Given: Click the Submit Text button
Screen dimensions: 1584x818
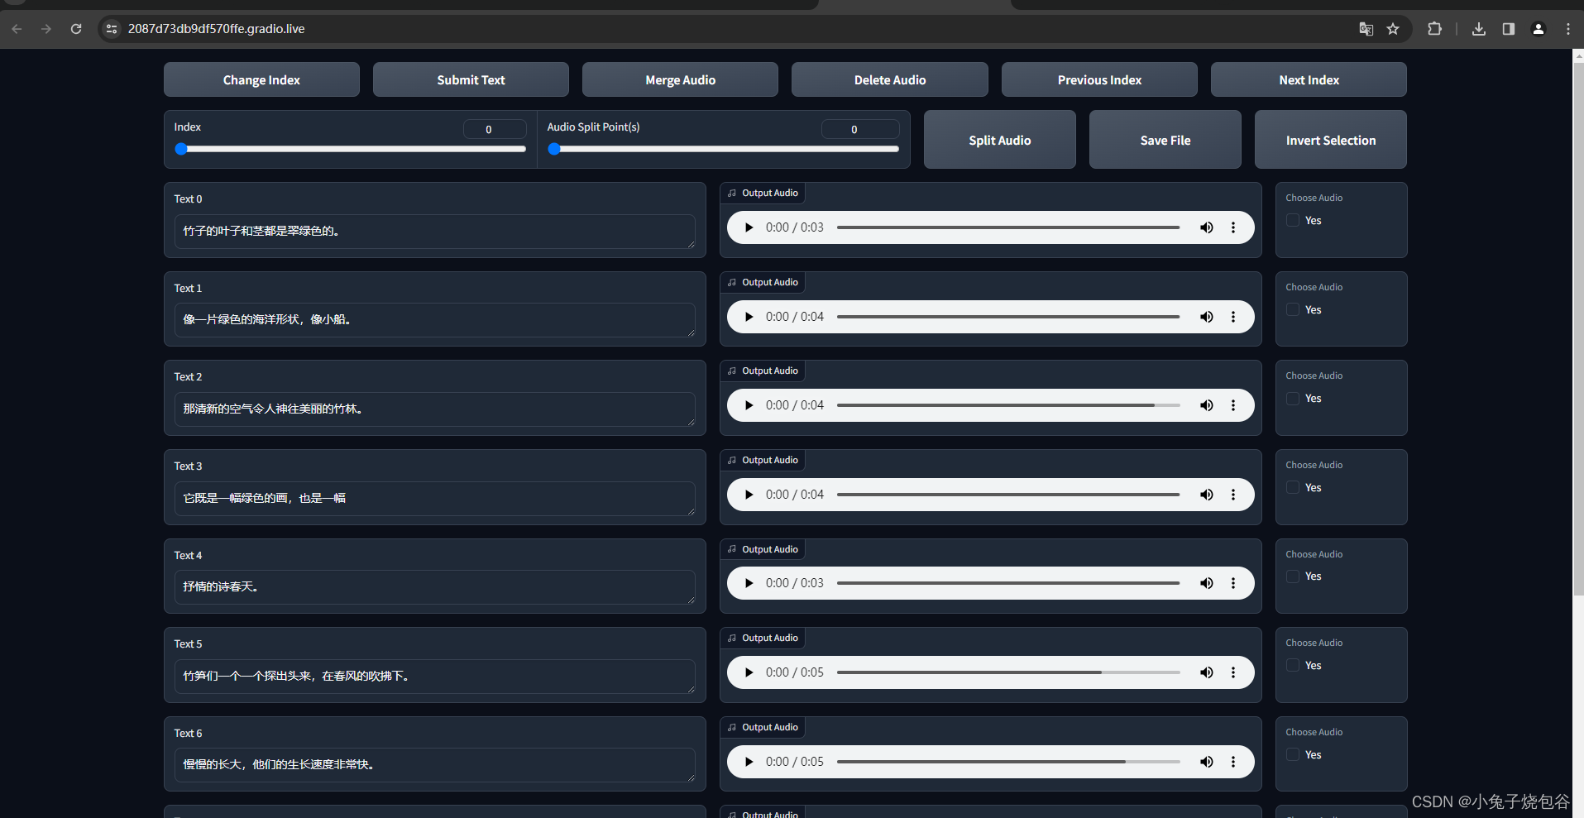Looking at the screenshot, I should click(471, 79).
